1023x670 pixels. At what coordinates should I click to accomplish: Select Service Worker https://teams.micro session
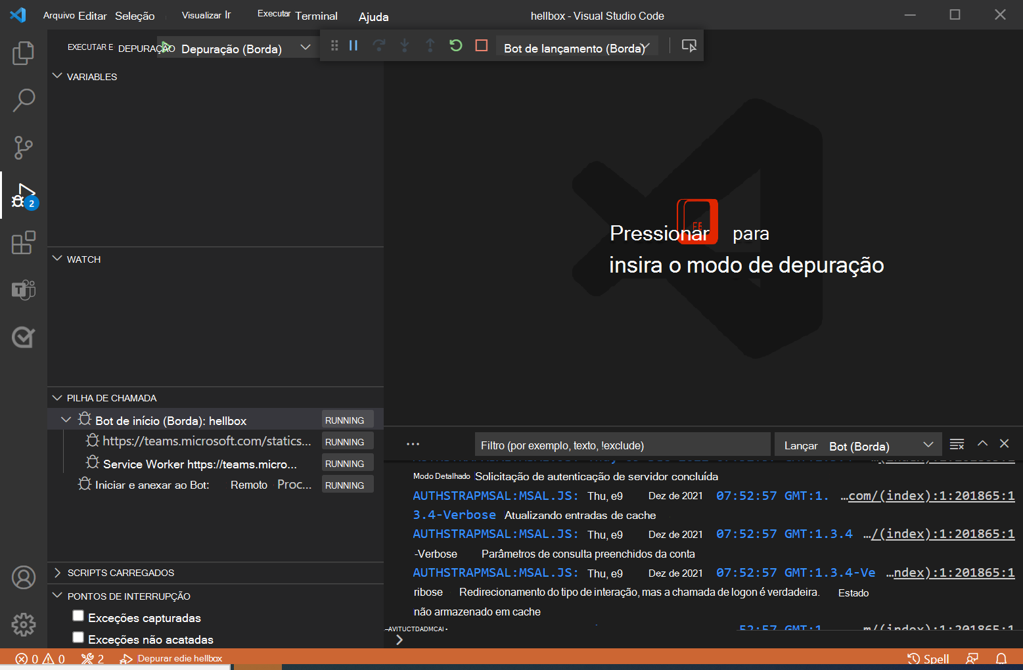pyautogui.click(x=216, y=463)
